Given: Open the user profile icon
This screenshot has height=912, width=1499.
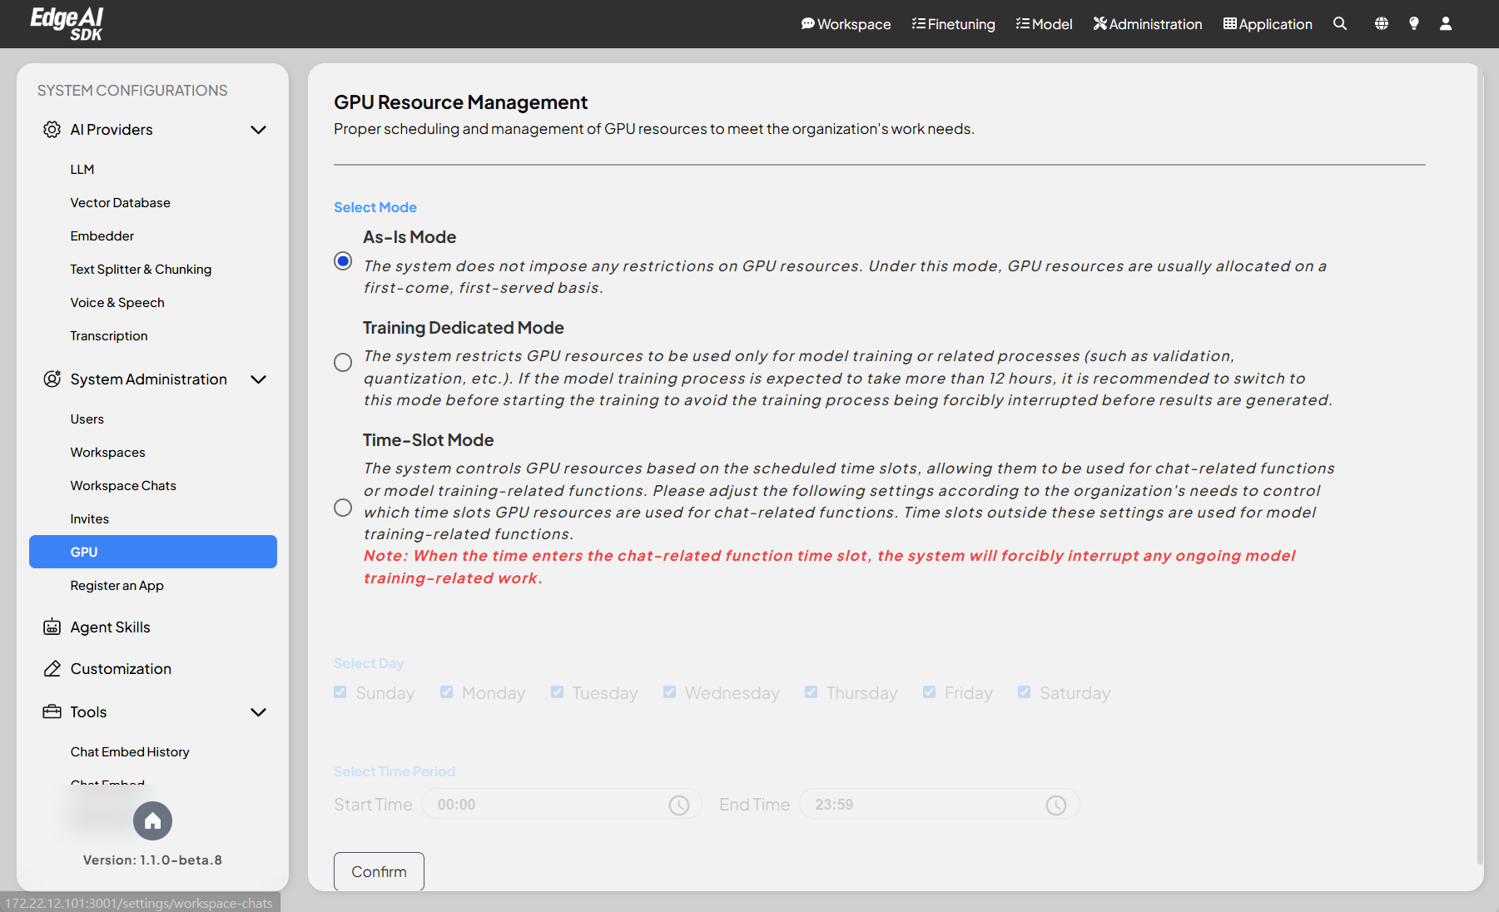Looking at the screenshot, I should [x=1446, y=24].
